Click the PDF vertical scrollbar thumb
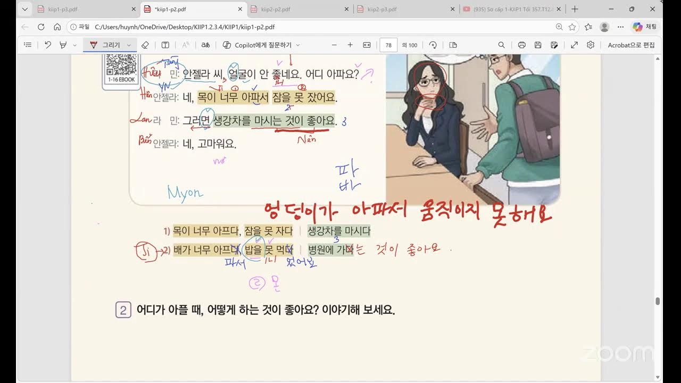The height and width of the screenshot is (383, 681). 658,301
